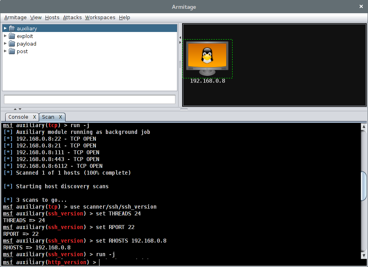Open the Workspaces menu
Screen dimensions: 368x267
point(100,18)
